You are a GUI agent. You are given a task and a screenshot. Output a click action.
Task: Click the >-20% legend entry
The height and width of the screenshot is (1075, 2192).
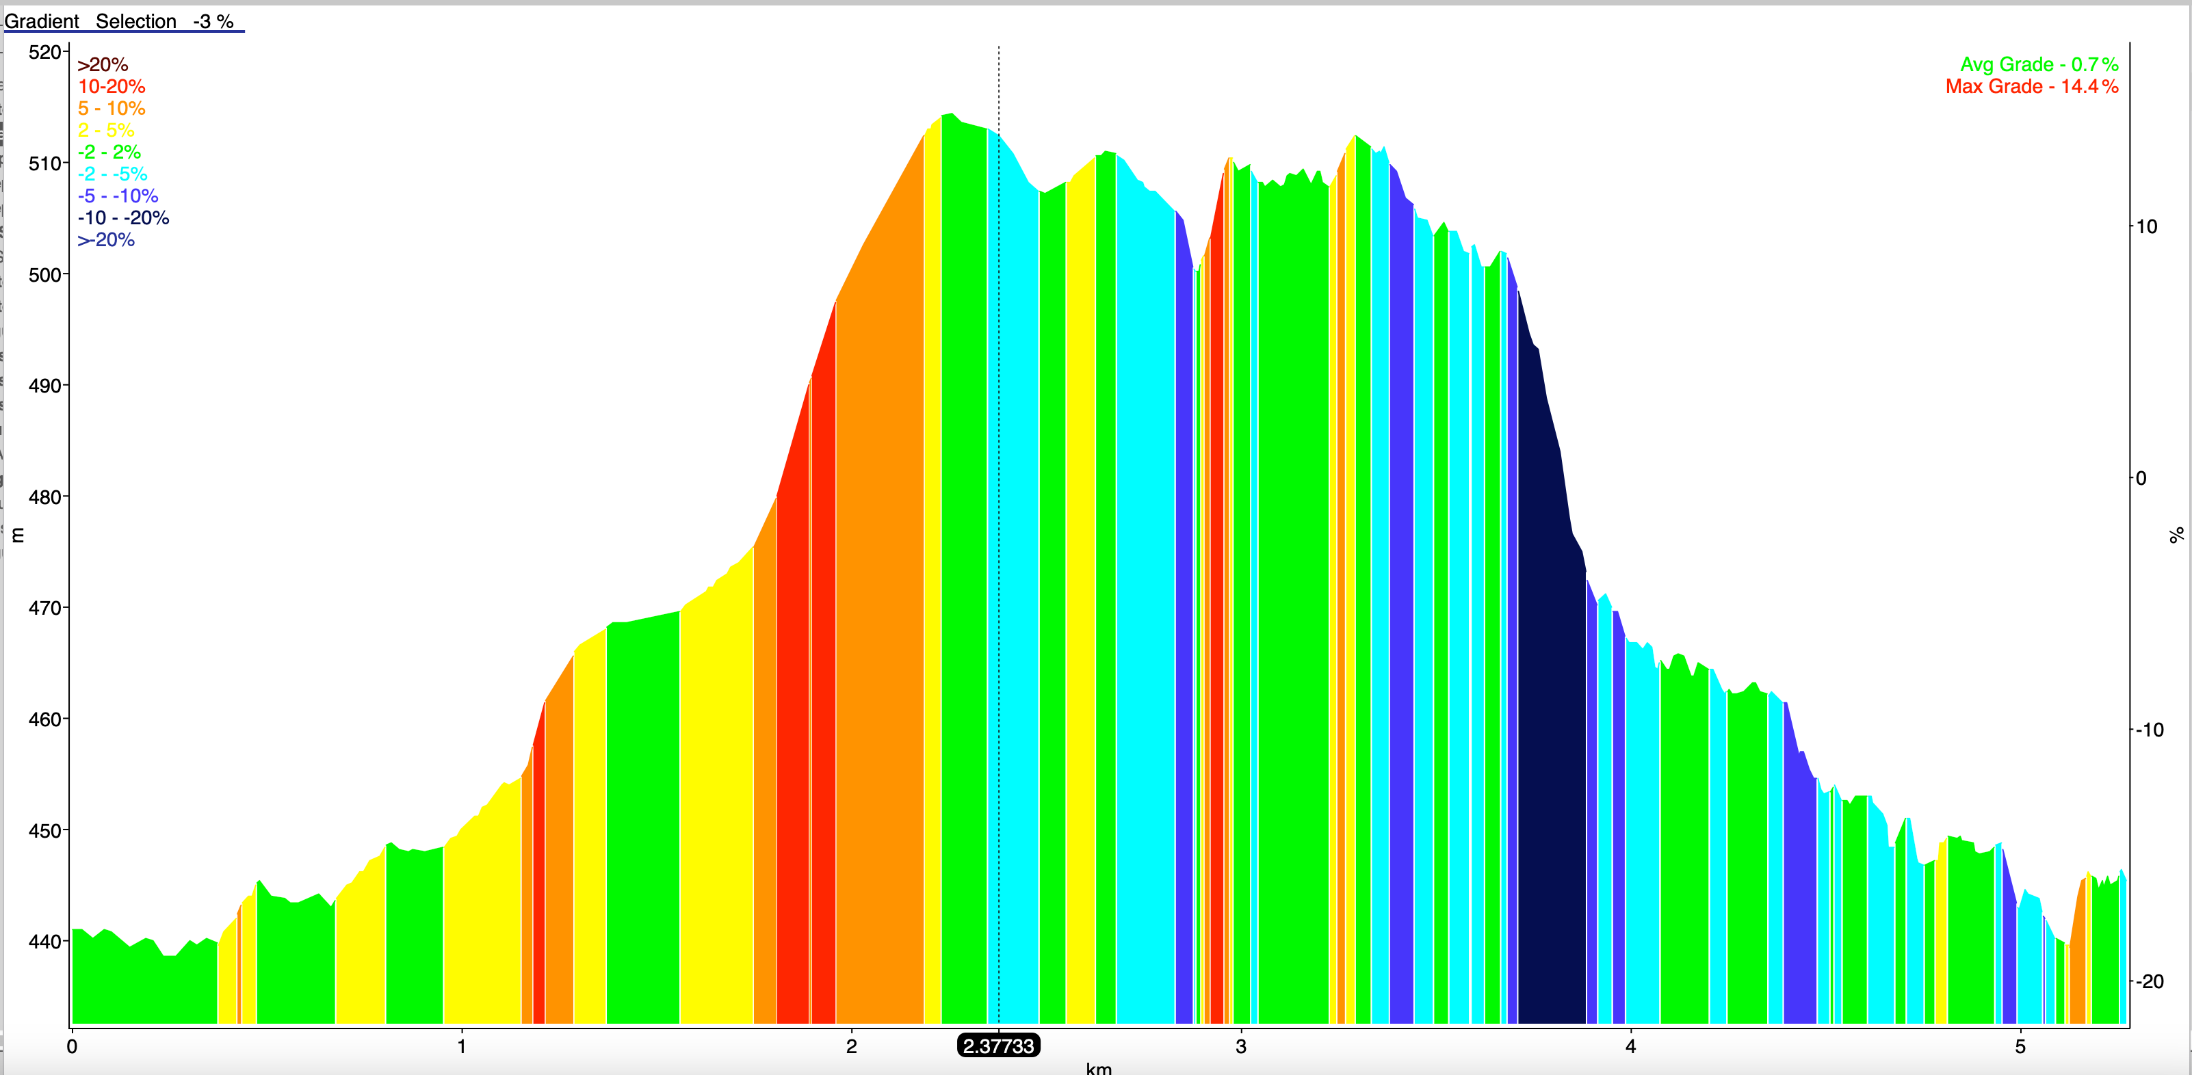(106, 240)
